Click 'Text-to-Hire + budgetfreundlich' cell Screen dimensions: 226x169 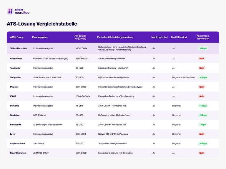tap(113, 143)
